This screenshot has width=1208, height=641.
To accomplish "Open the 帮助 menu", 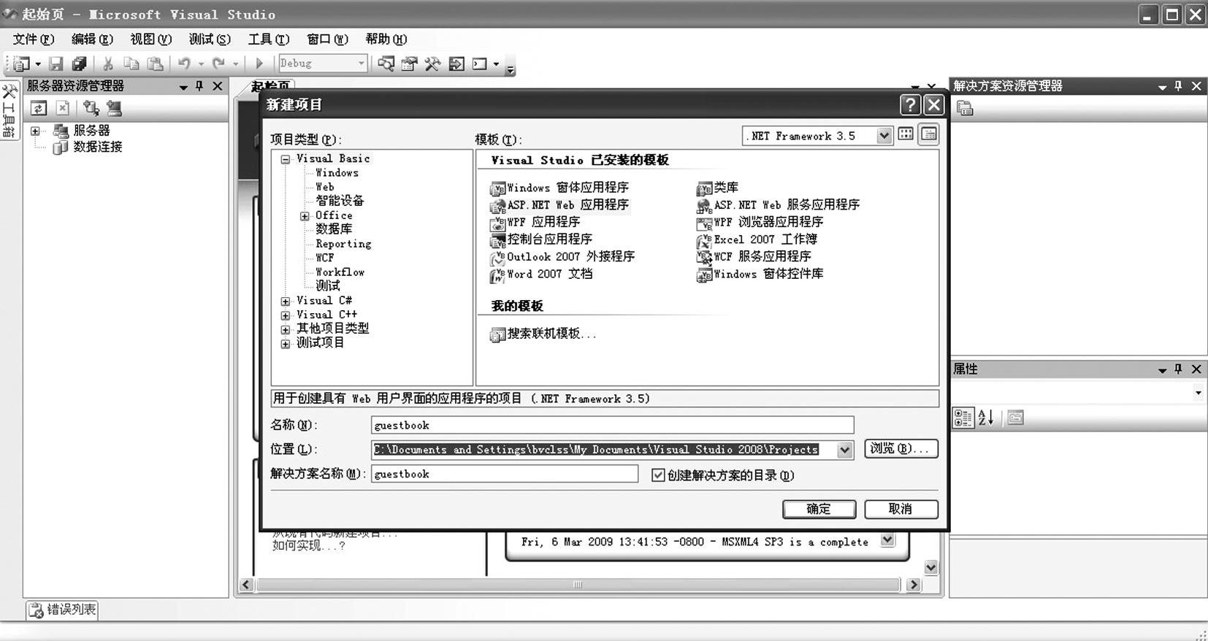I will coord(386,39).
